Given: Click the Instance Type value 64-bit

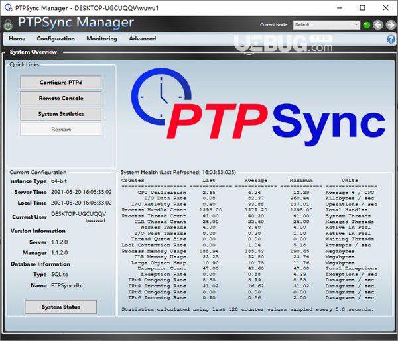Looking at the screenshot, I should coord(59,181).
